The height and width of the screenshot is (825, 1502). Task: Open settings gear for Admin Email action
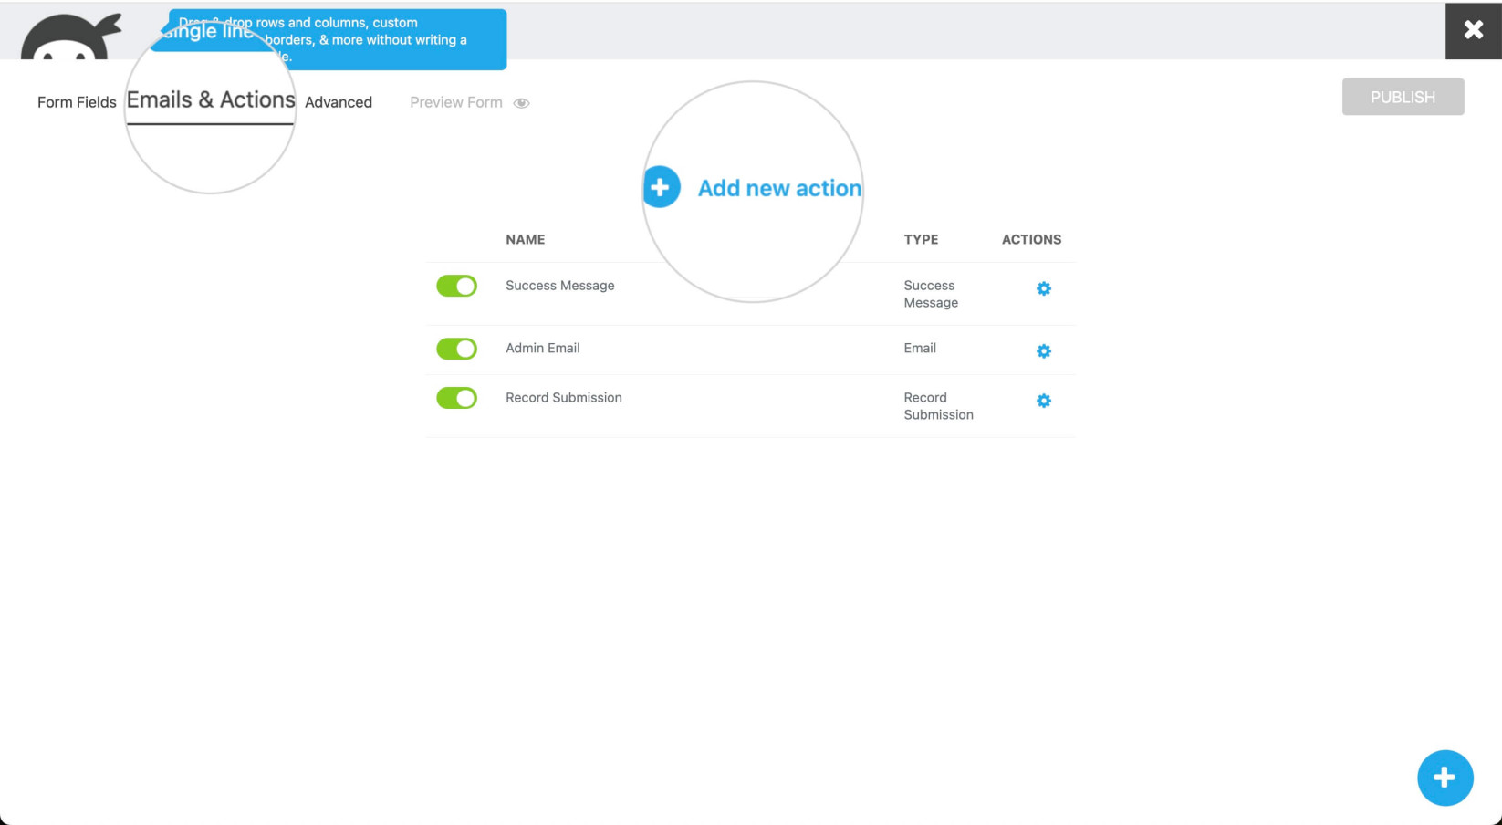pyautogui.click(x=1044, y=351)
